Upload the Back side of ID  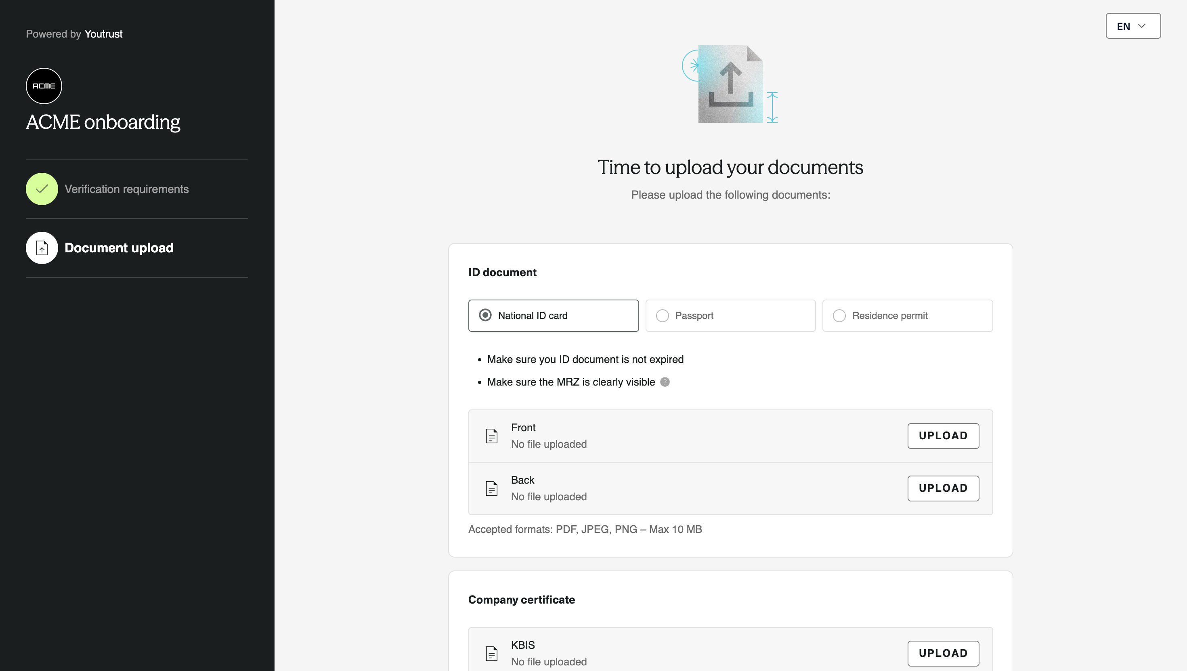click(943, 489)
